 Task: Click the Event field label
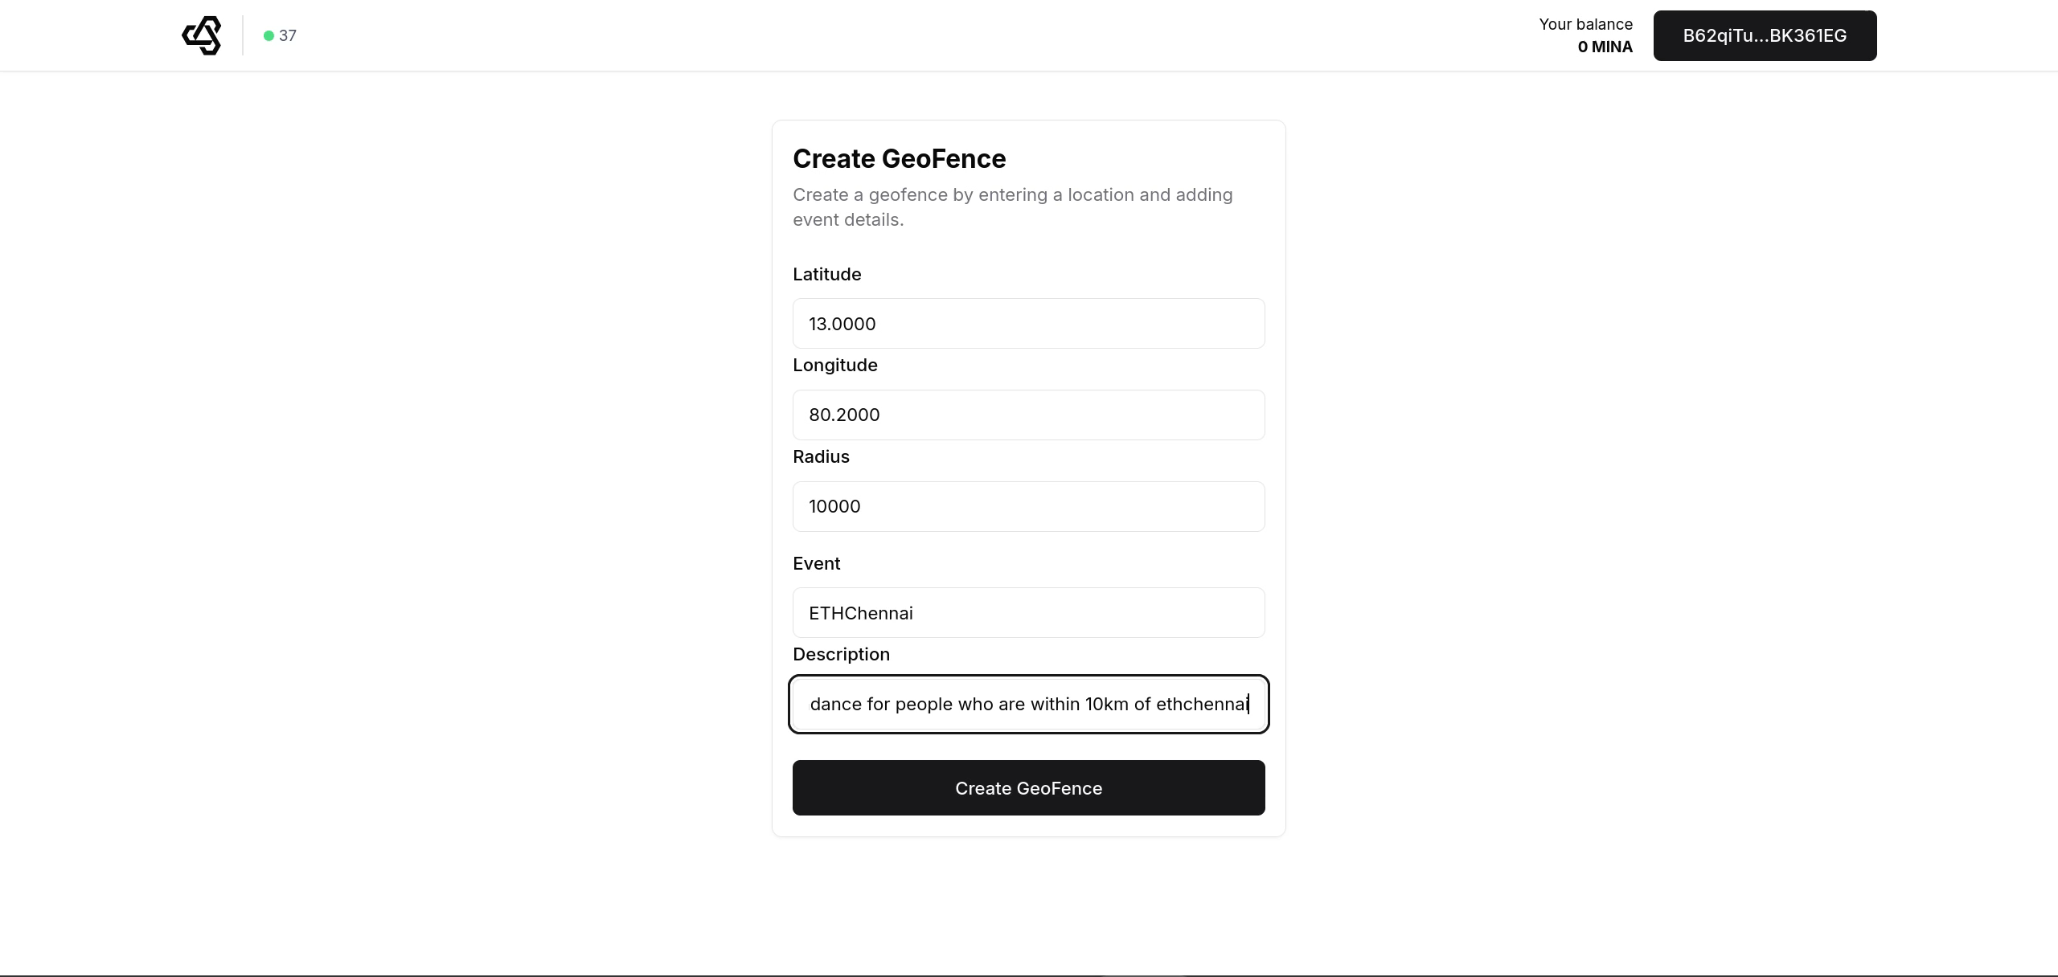(816, 563)
